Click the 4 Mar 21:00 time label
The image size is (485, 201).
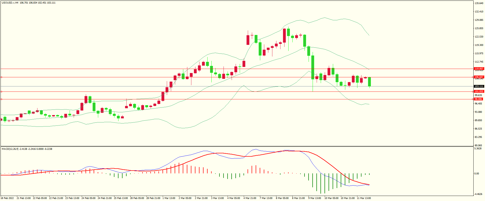250,198
